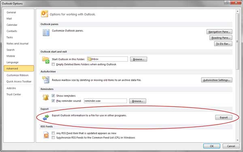The image size is (243, 152).
Task: Click the 'Outlook start and exit' section heading
Action: point(53,52)
